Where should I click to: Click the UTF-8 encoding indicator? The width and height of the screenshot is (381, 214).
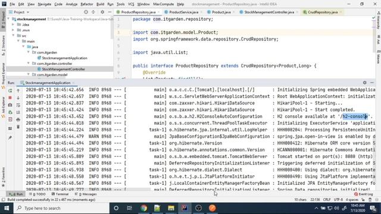tap(338, 200)
